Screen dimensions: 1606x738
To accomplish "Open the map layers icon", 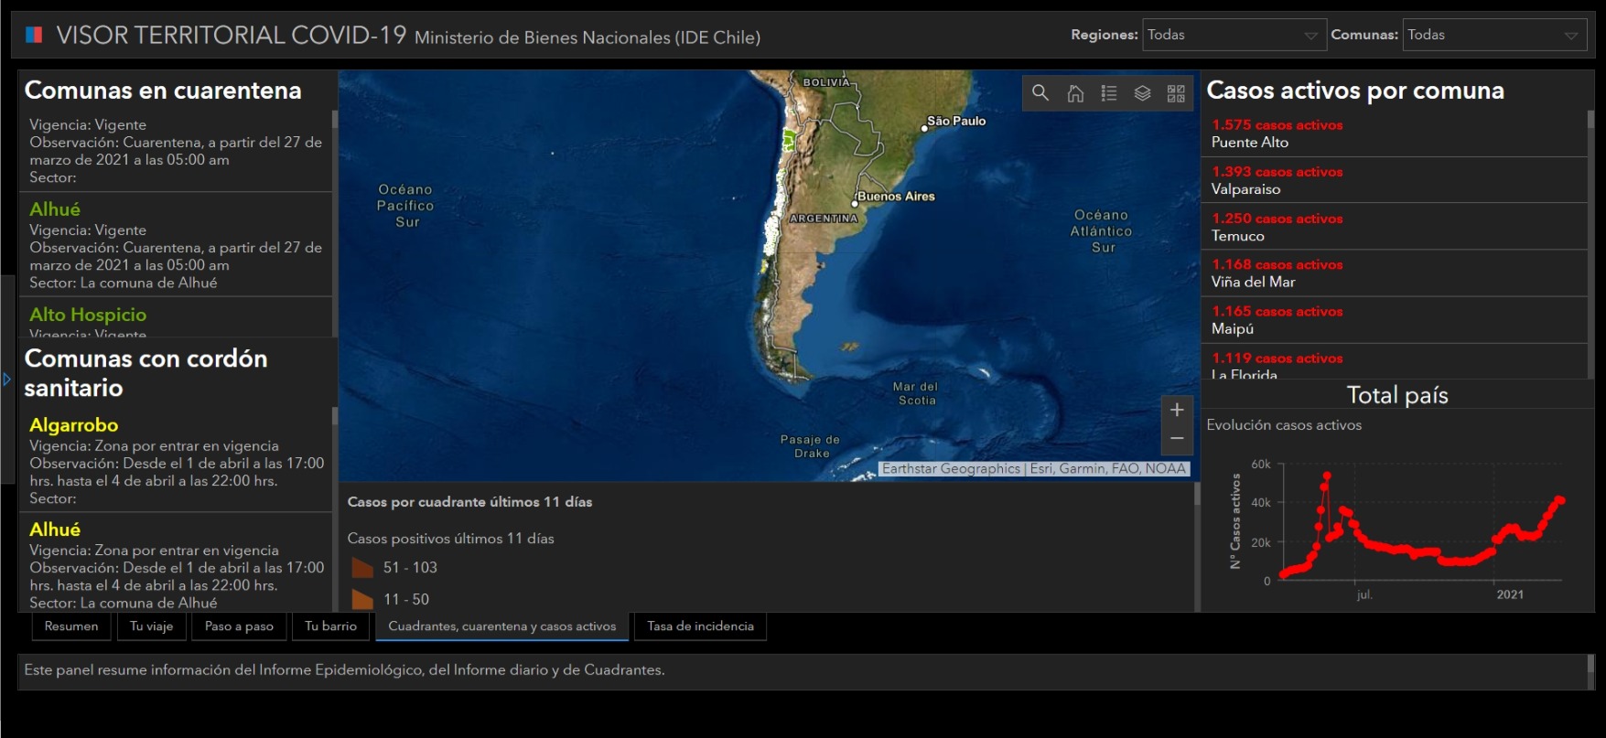I will [x=1143, y=93].
